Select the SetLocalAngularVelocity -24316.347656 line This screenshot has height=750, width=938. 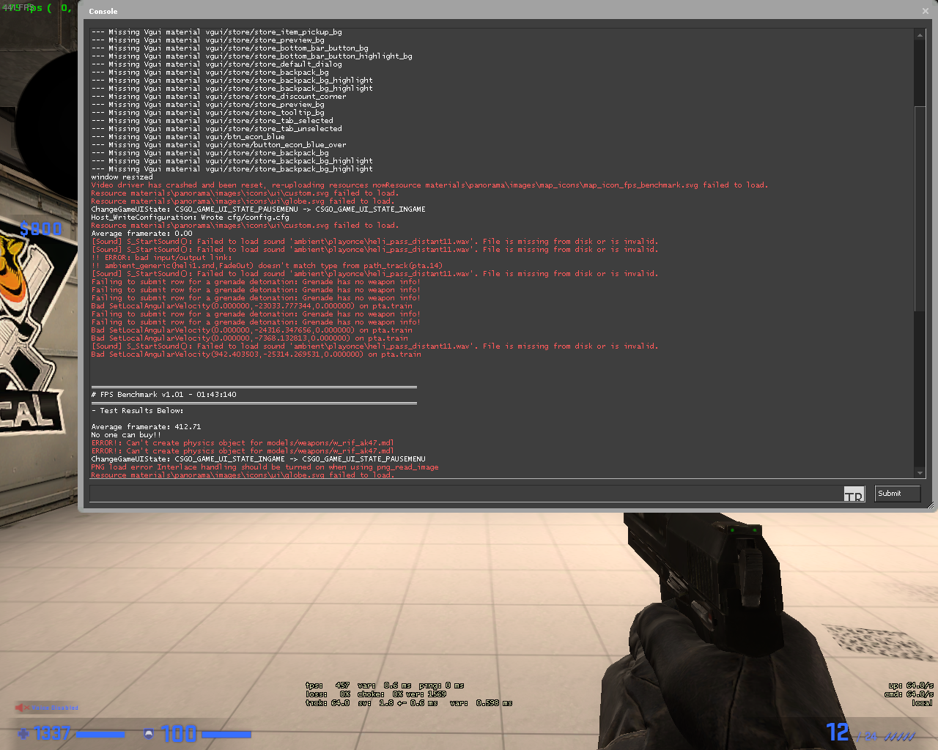click(x=251, y=330)
